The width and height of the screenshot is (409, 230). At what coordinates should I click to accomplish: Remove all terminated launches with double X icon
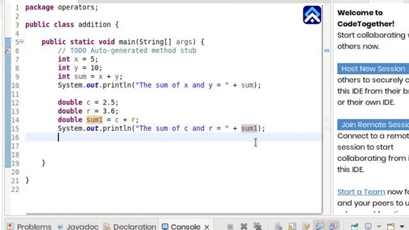258,226
